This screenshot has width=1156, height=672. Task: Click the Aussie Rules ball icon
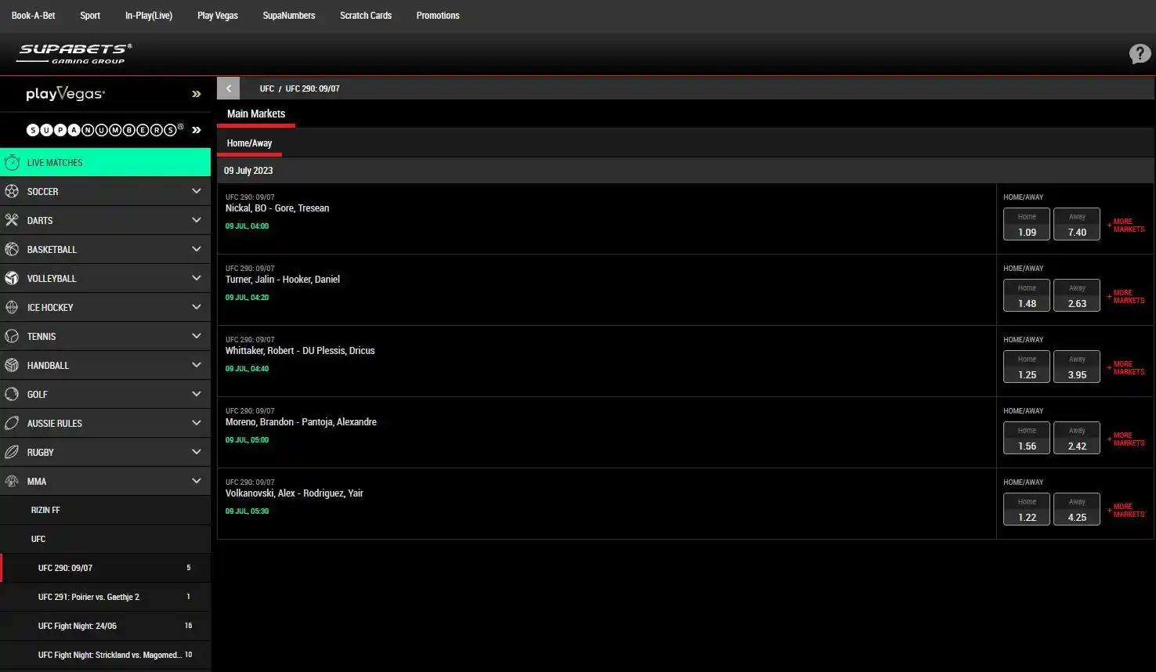coord(12,423)
